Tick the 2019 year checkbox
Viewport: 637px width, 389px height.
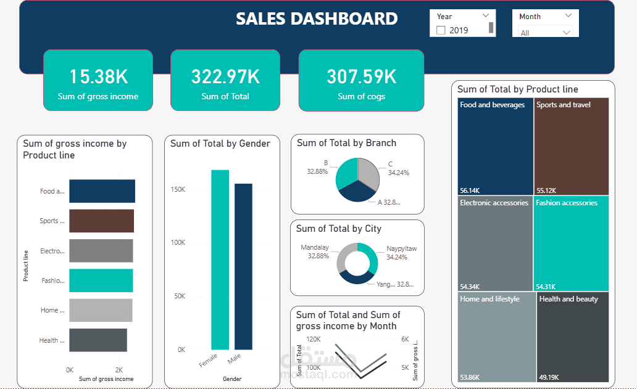(441, 30)
